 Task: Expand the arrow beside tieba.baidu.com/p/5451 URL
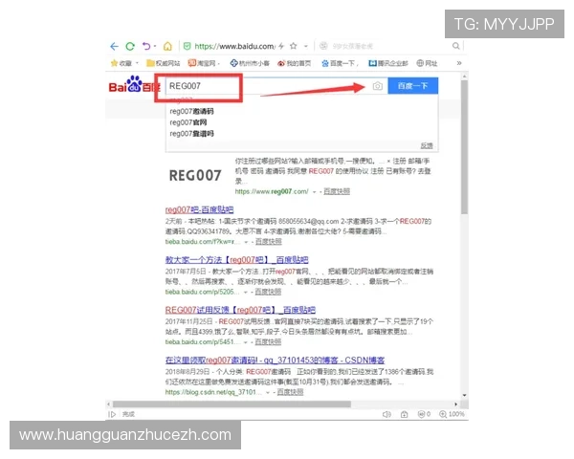[246, 342]
